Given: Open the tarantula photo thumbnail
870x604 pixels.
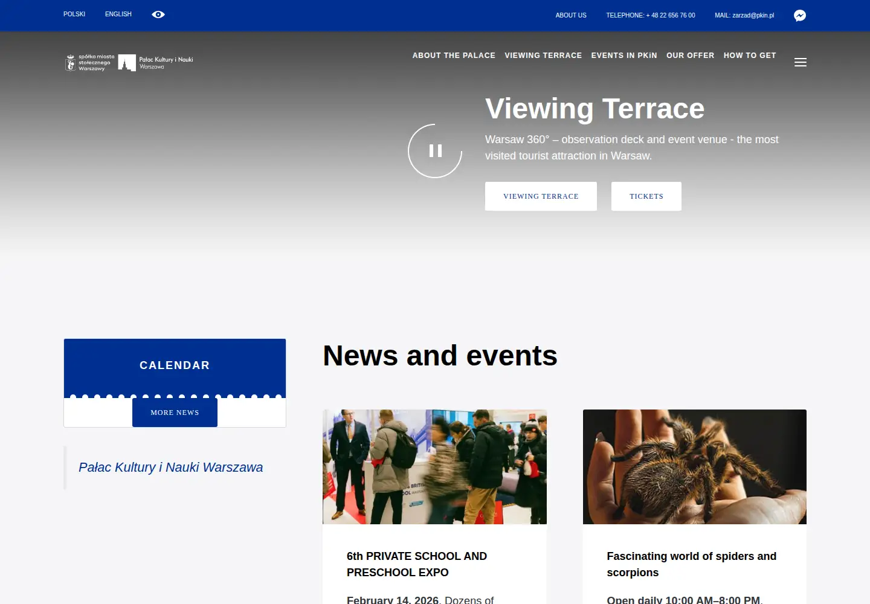Looking at the screenshot, I should coord(695,467).
